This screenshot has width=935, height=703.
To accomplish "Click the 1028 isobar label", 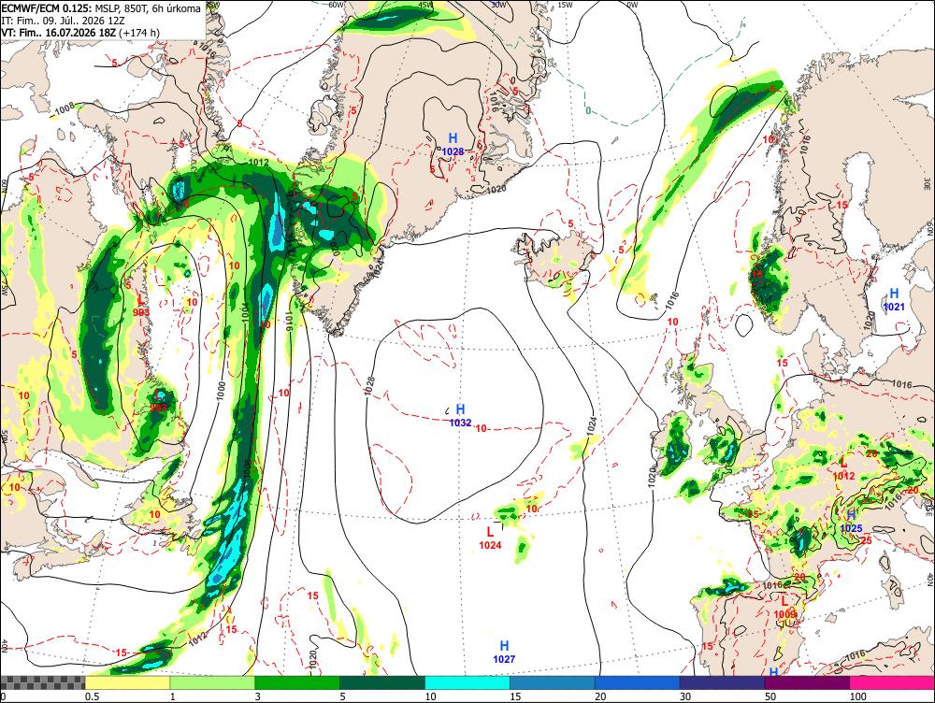I will click(x=369, y=386).
